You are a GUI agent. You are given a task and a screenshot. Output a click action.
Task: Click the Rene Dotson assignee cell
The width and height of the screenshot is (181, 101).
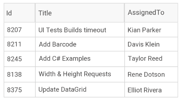(x=151, y=74)
